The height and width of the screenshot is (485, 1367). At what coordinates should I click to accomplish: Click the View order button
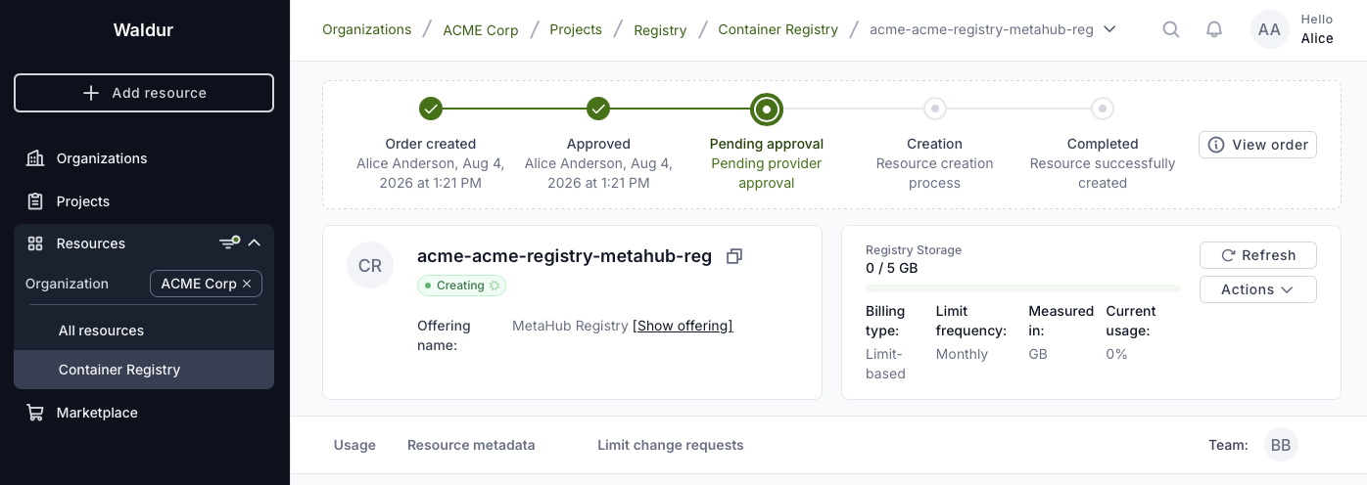pos(1257,145)
